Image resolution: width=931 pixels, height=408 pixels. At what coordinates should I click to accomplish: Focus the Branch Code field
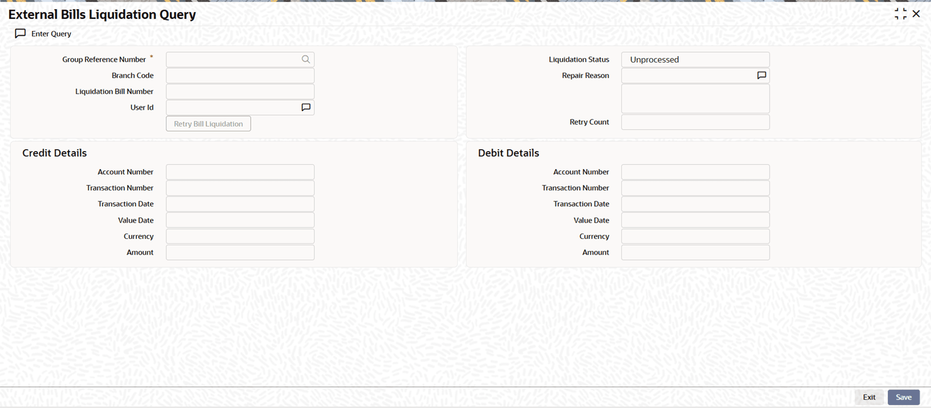click(240, 76)
